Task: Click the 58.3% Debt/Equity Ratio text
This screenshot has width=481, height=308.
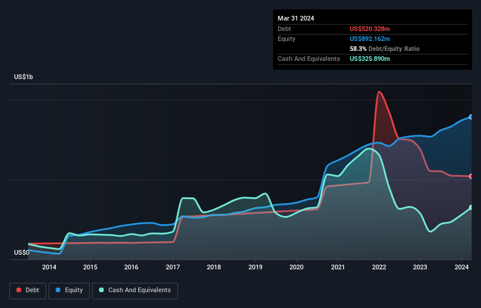Action: click(x=384, y=49)
